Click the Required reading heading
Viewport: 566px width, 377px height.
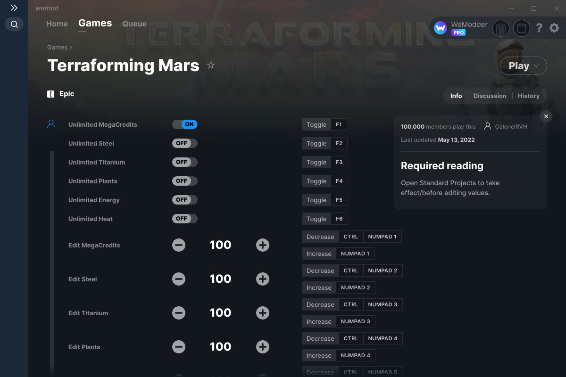(442, 166)
